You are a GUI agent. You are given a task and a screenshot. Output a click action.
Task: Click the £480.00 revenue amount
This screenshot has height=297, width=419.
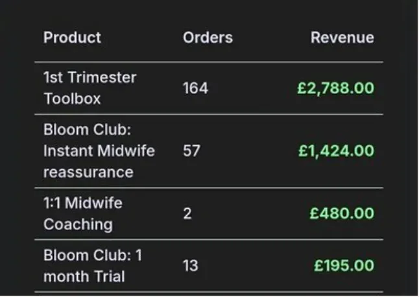point(342,213)
